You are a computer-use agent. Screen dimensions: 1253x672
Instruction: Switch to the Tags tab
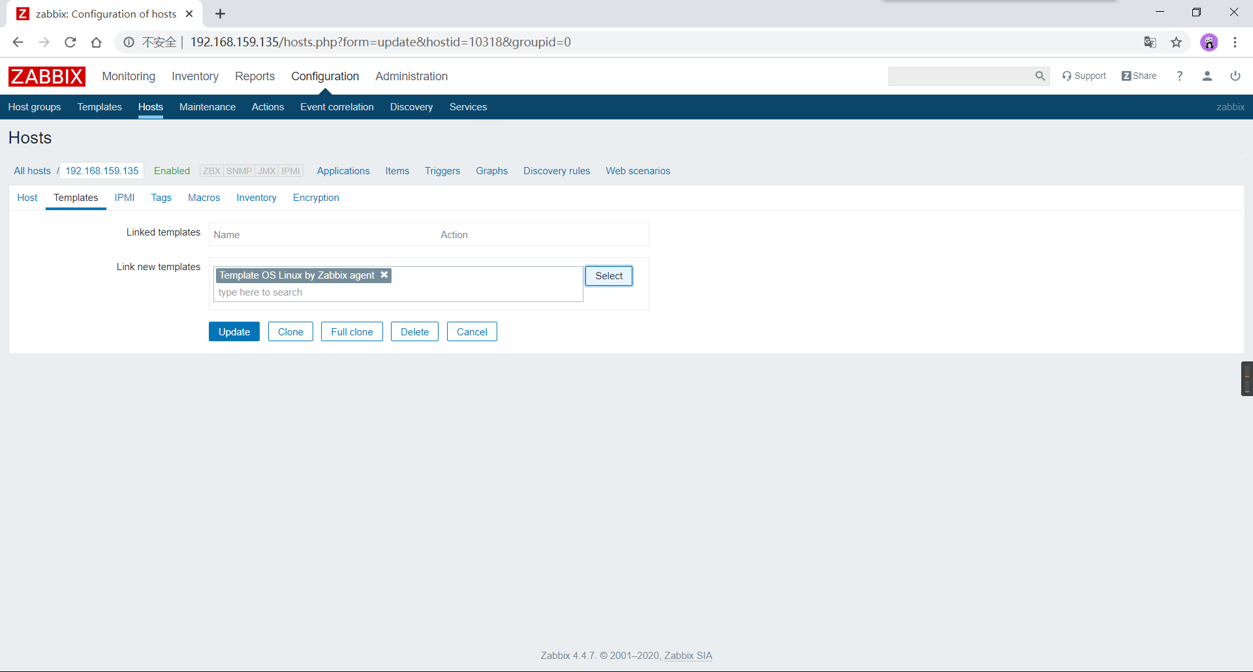tap(161, 198)
